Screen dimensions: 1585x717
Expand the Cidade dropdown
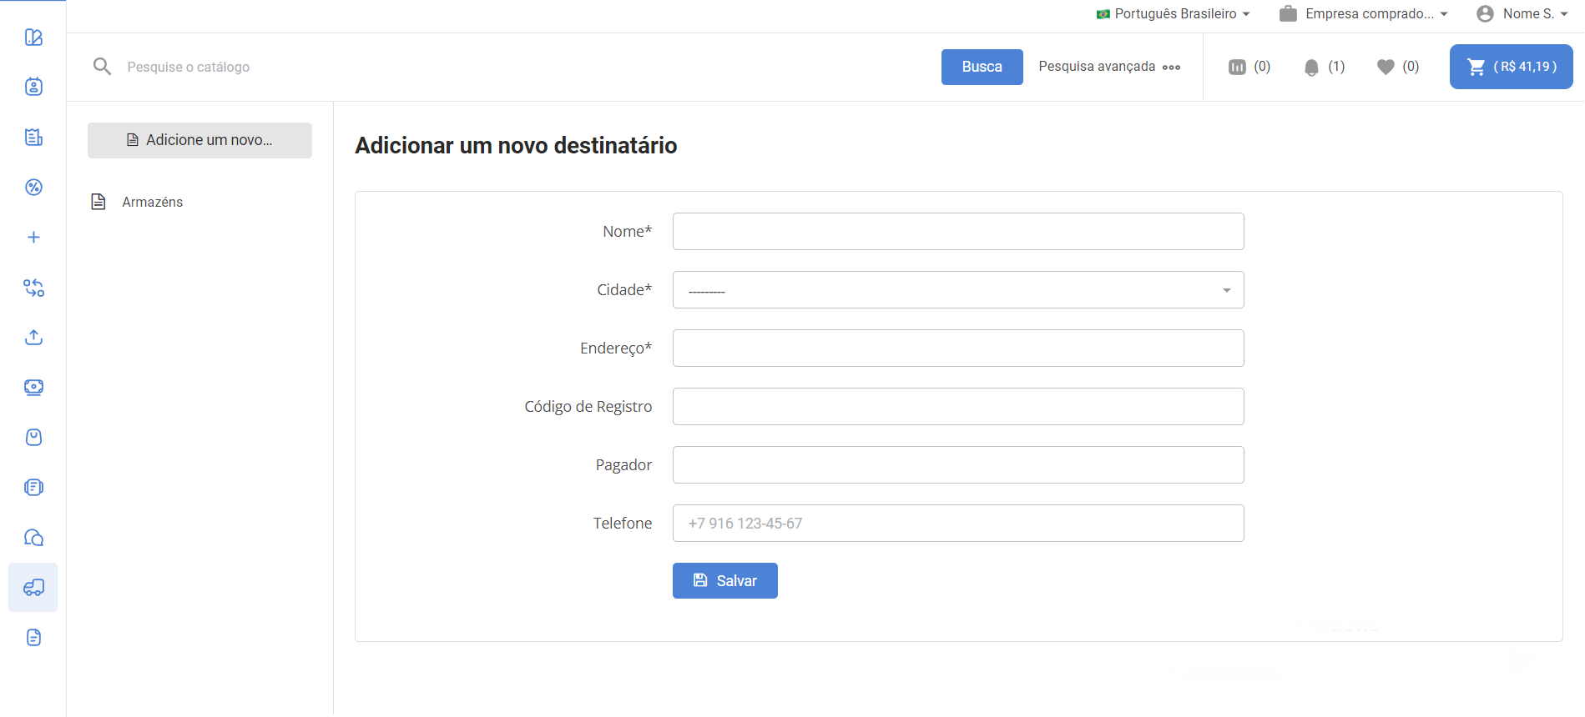(x=957, y=290)
